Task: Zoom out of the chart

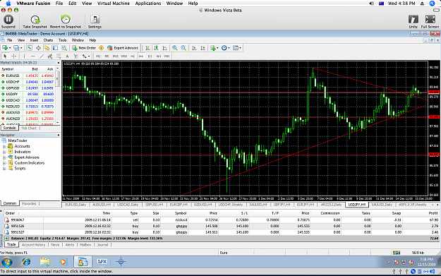Action: click(183, 48)
